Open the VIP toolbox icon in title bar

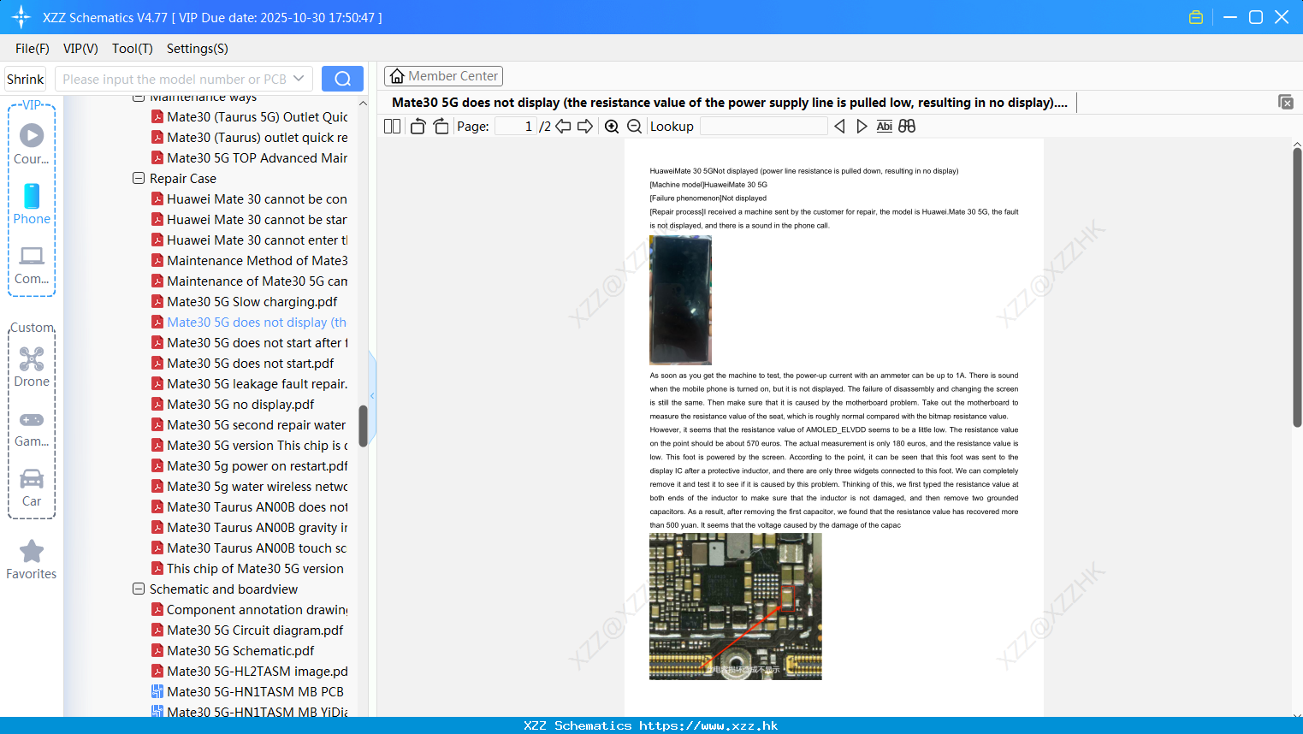[1196, 17]
